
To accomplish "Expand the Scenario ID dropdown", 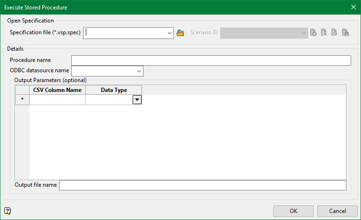I will coord(303,33).
